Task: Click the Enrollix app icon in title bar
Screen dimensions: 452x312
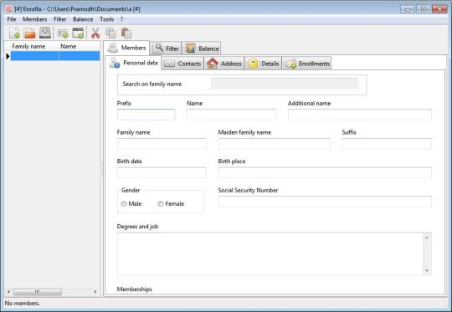Action: point(9,9)
